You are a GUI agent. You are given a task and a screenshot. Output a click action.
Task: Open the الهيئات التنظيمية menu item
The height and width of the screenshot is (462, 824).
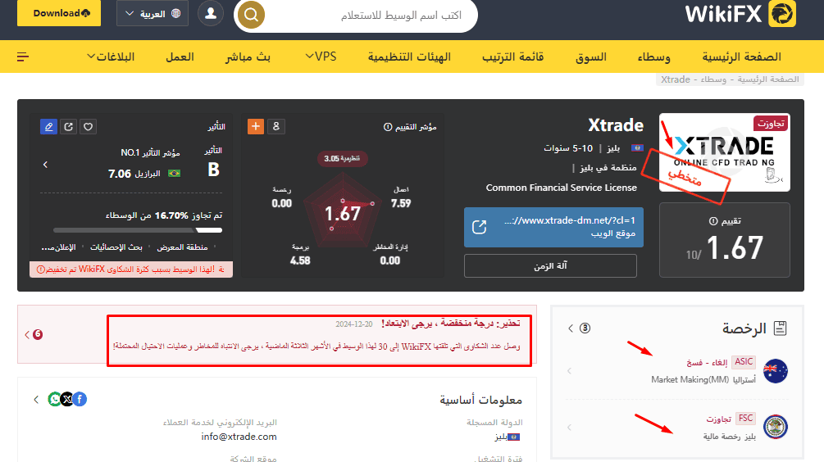coord(409,57)
